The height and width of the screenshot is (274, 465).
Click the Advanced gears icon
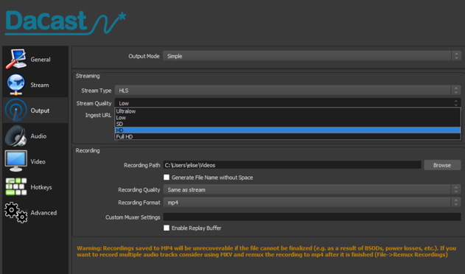(15, 212)
